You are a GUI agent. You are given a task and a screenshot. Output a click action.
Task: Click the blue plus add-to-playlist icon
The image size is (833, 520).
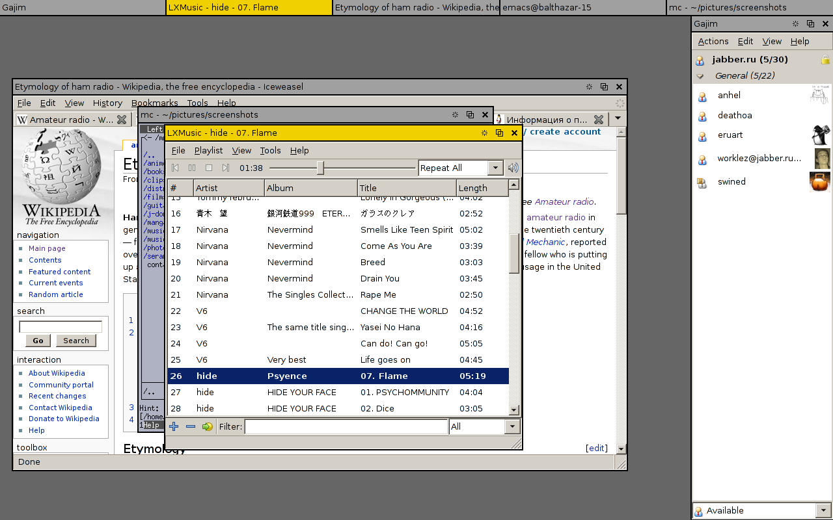tap(174, 426)
